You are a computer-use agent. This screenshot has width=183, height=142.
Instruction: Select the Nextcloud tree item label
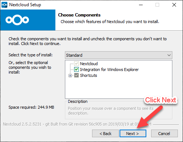(89, 64)
